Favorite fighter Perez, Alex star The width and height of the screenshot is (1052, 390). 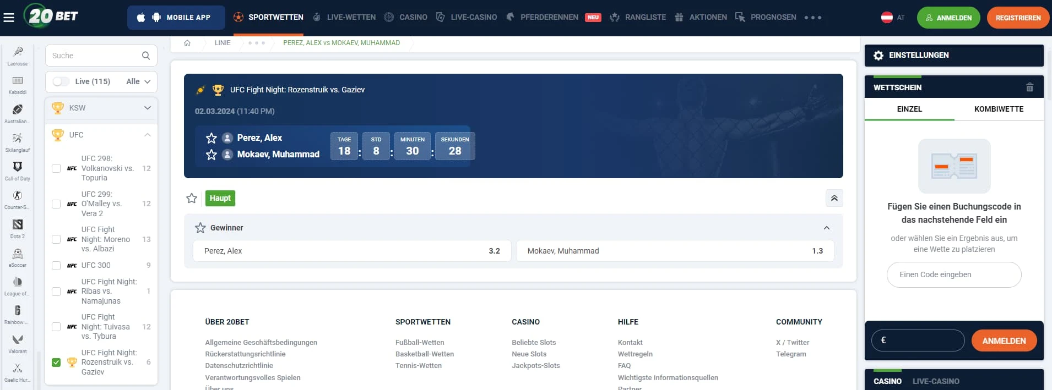[x=212, y=138]
